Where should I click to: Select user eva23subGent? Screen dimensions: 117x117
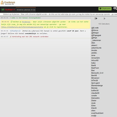(97, 113)
